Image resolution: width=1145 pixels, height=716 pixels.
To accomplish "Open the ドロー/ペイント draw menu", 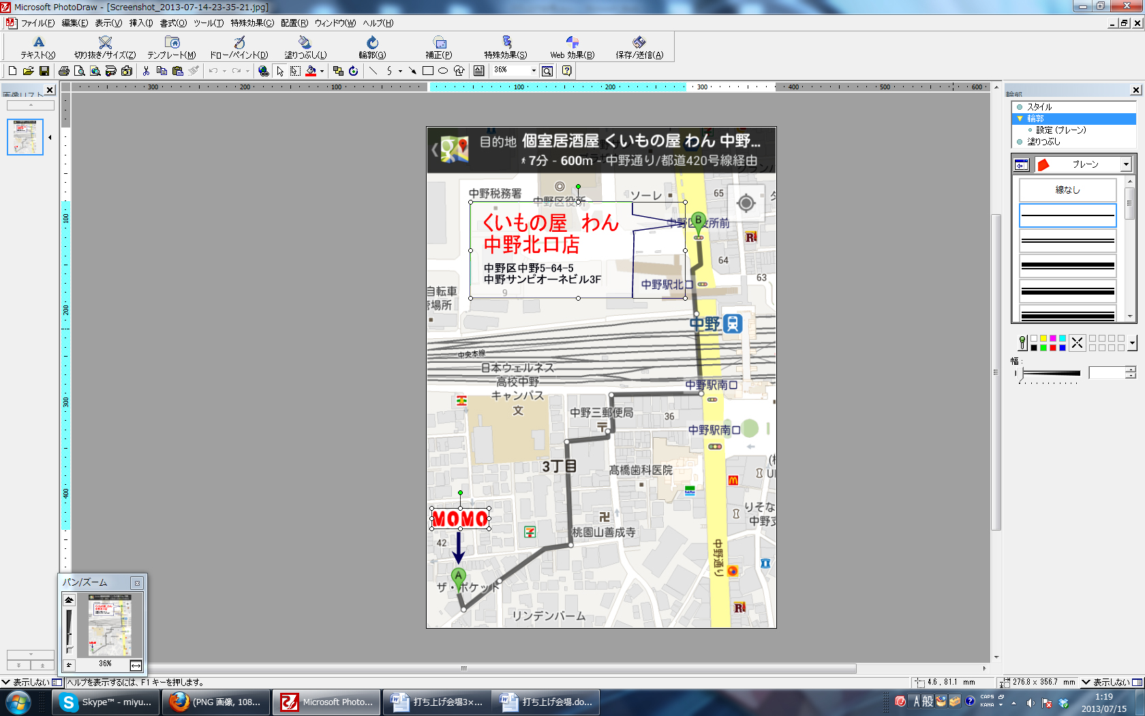I will [x=239, y=48].
